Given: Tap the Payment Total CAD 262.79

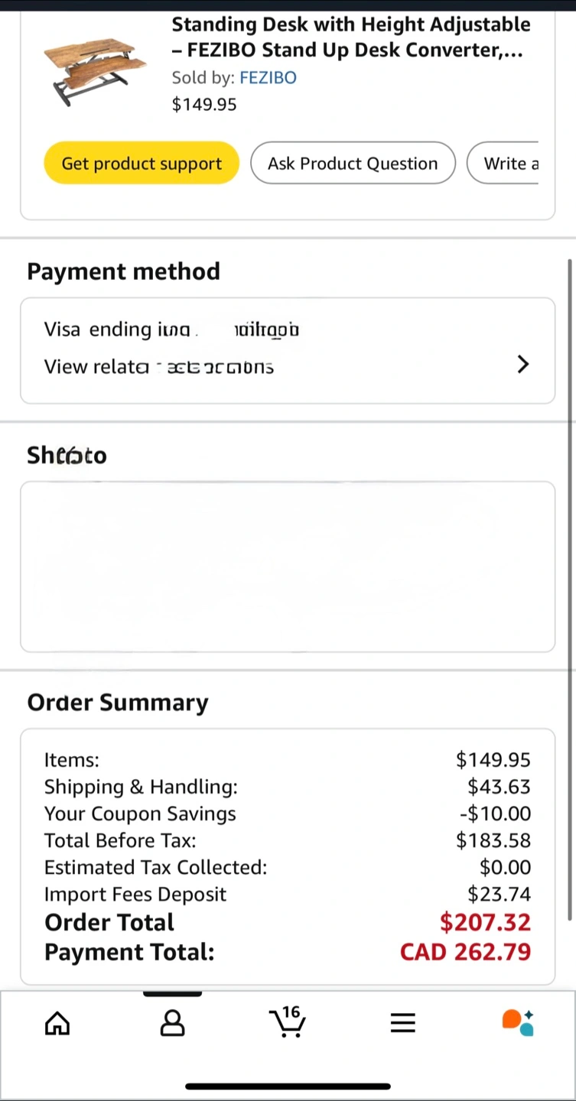Looking at the screenshot, I should click(465, 952).
